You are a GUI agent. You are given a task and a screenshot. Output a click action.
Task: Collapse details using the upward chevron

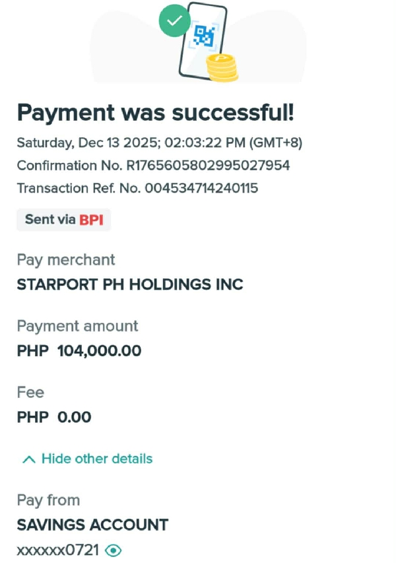click(28, 459)
